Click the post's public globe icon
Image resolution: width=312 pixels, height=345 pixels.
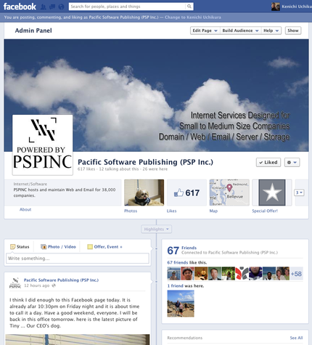(54, 285)
